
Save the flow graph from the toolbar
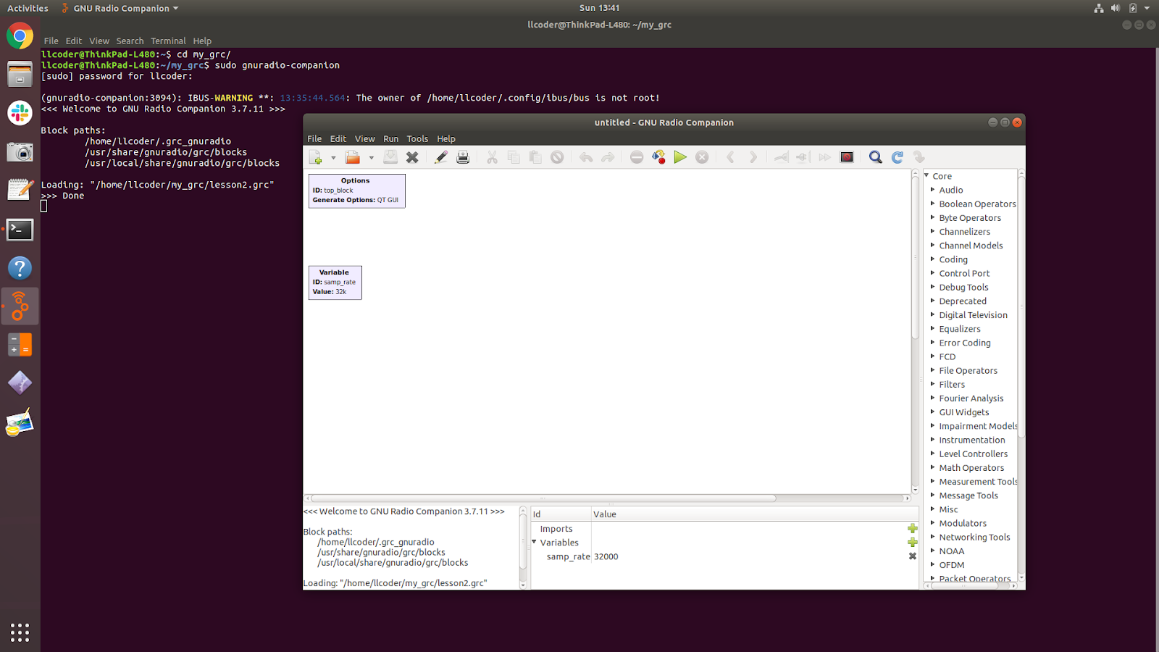tap(390, 157)
